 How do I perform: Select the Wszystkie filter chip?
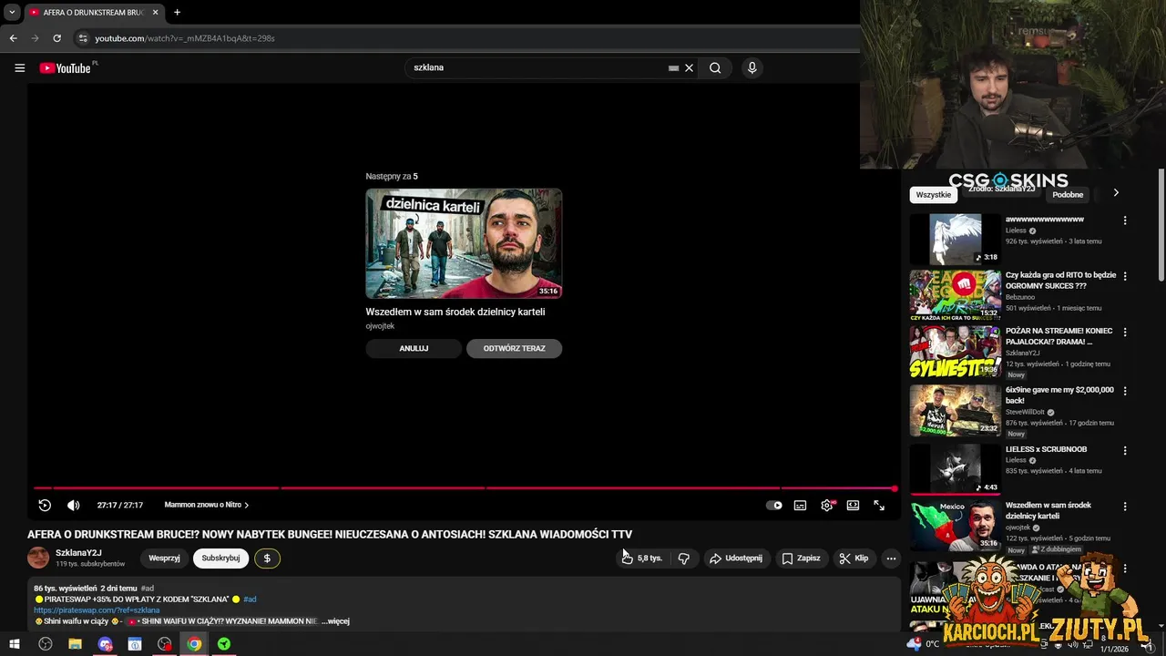[934, 194]
